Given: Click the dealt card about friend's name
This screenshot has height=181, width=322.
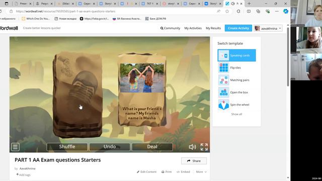Looking at the screenshot, I should pos(142,89).
